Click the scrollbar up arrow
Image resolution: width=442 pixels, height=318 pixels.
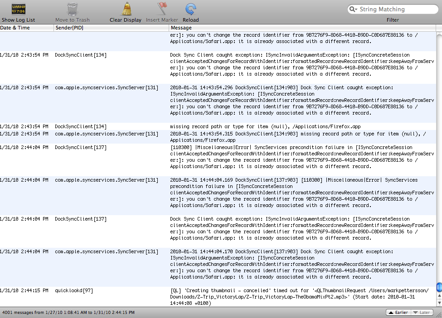[439, 296]
